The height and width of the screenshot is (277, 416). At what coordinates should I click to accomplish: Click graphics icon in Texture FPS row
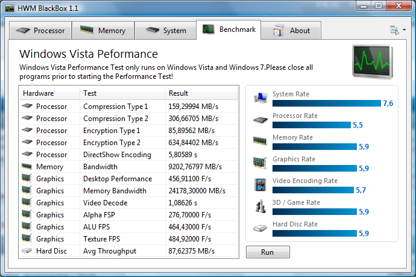[x=27, y=238]
